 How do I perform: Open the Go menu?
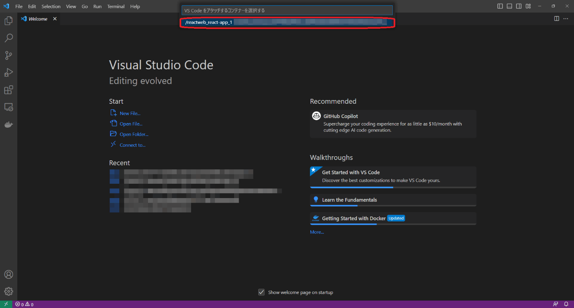[x=84, y=6]
